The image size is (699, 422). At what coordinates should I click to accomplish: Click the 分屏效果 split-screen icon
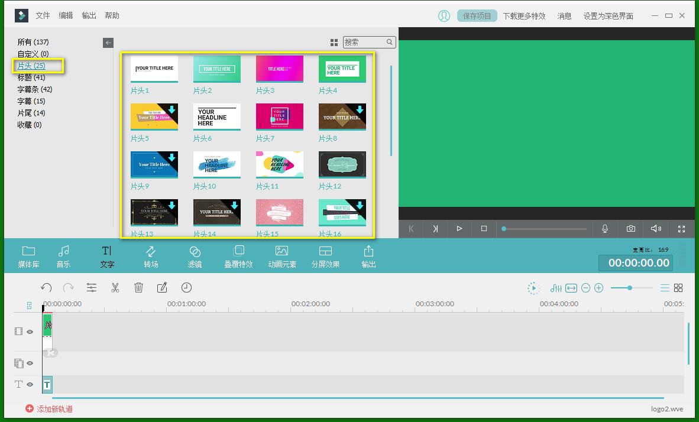click(325, 255)
